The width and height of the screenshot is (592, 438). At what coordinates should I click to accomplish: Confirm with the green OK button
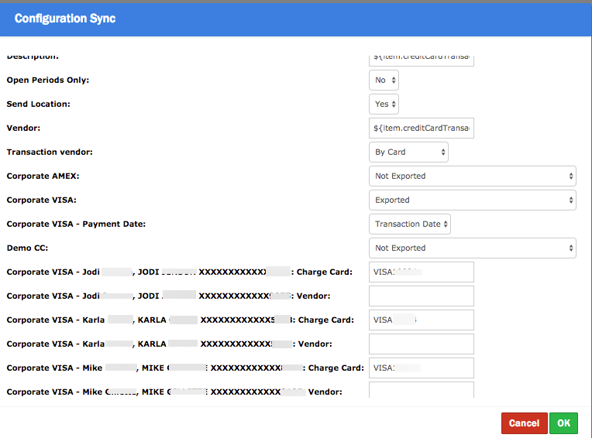coord(563,423)
